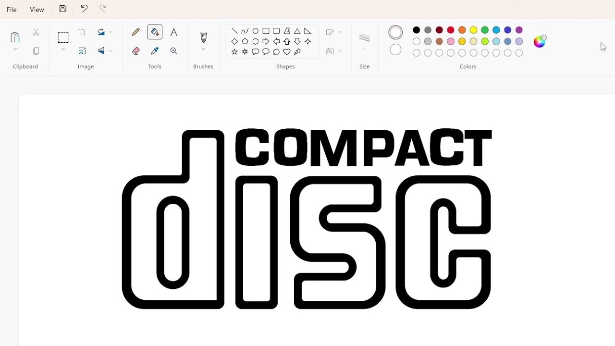This screenshot has width=615, height=346.
Task: Select the Color 2 background circle
Action: point(395,49)
